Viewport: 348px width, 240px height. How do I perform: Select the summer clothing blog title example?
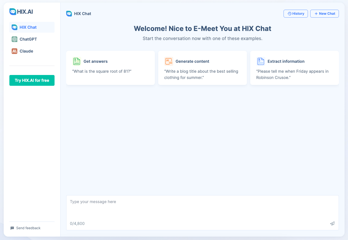coord(202,68)
